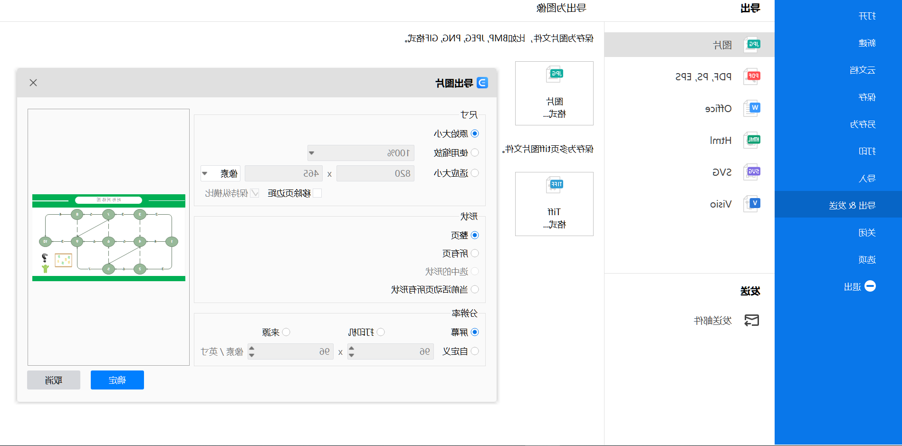Open the Tiff格式... export tile
This screenshot has height=446, width=902.
[555, 204]
